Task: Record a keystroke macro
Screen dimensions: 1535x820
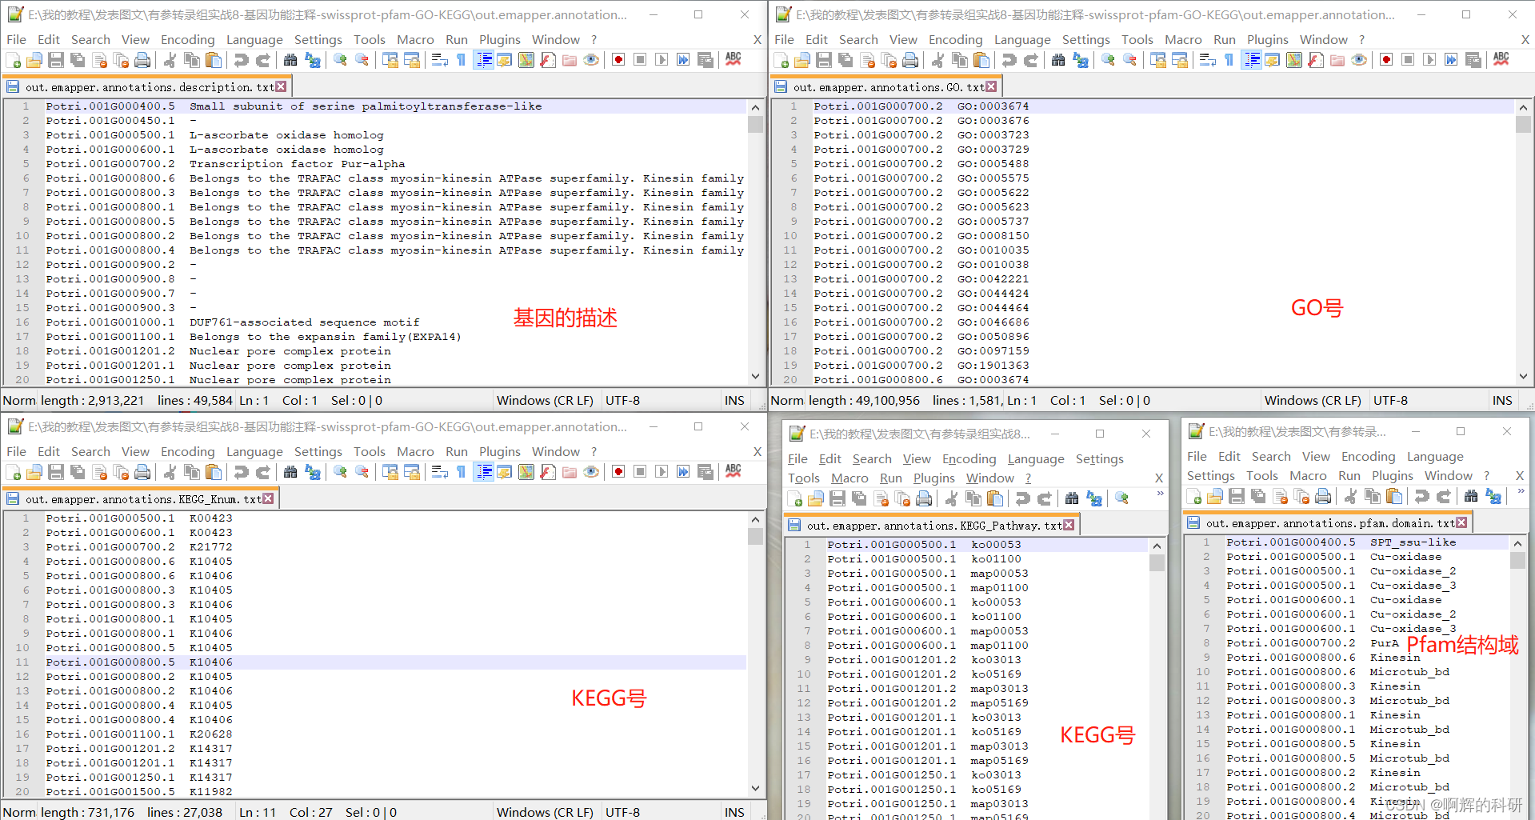Action: coord(618,59)
